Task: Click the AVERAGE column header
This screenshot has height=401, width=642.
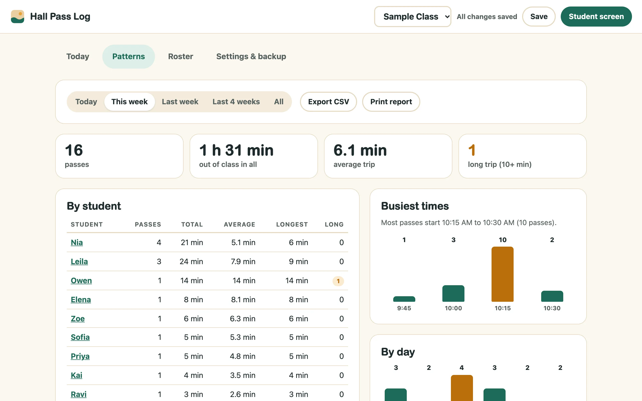Action: pos(239,224)
